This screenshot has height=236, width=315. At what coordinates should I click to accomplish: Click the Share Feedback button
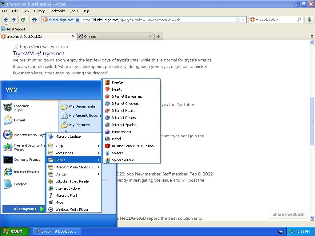tap(288, 214)
